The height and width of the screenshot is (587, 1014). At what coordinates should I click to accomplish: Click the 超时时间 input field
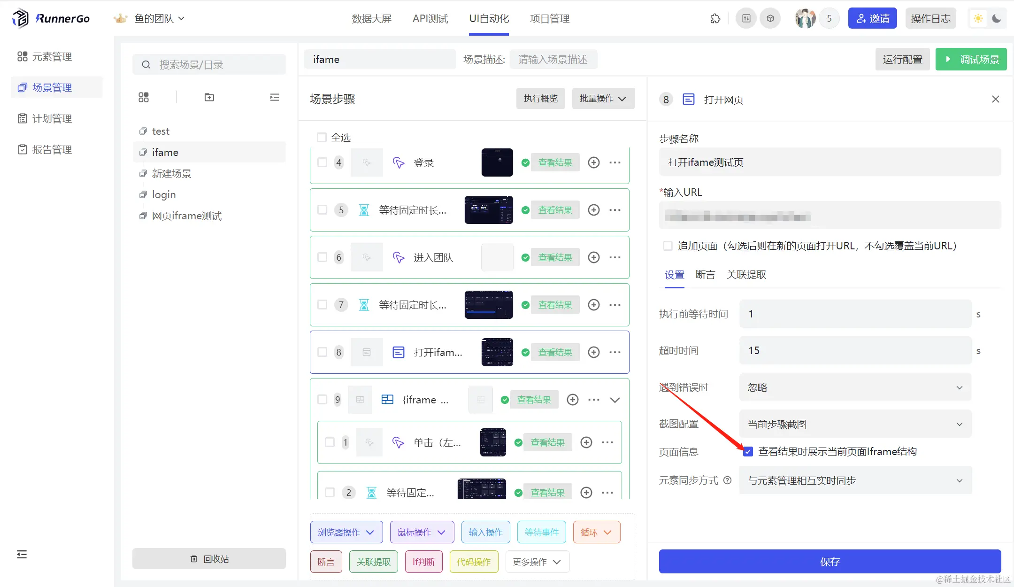[x=854, y=351]
